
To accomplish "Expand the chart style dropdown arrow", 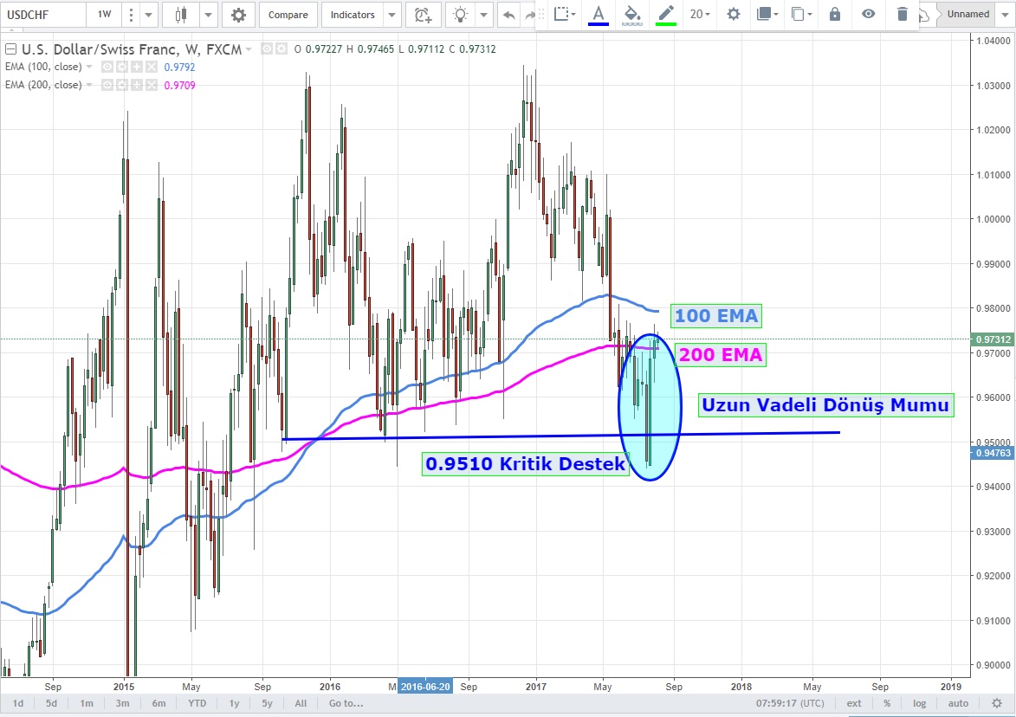I will 208,15.
